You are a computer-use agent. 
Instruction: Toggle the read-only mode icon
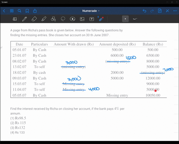pyautogui.click(x=15, y=19)
